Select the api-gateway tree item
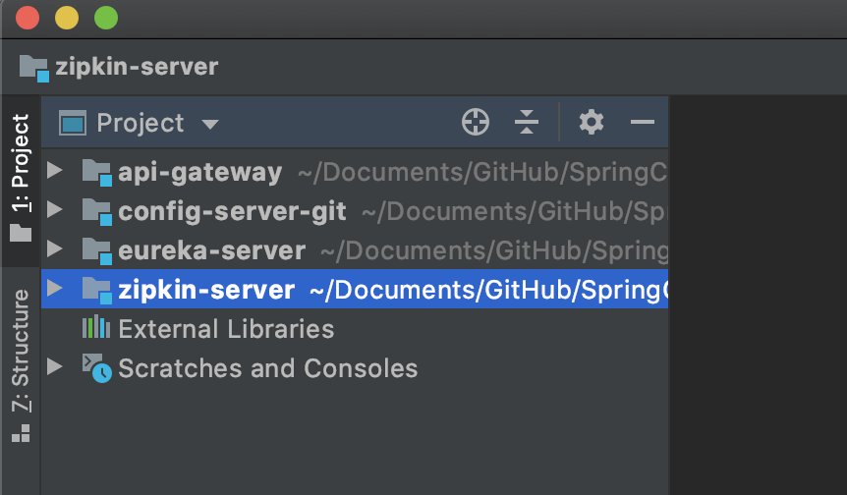The image size is (847, 495). [355, 172]
